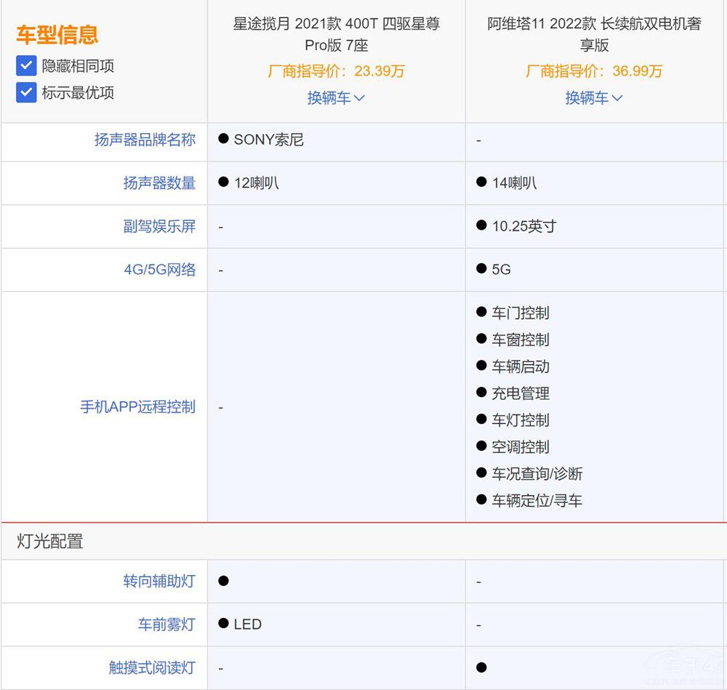Uncheck the 隐藏相同项 checkbox
This screenshot has height=690, width=727.
[x=26, y=65]
